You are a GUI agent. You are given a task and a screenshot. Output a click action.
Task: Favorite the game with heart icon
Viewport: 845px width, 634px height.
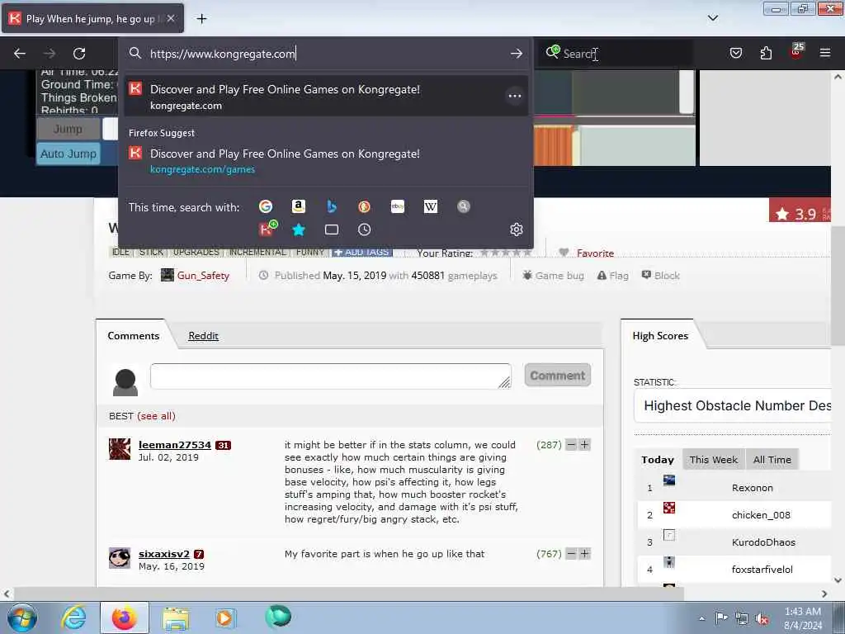pos(587,253)
